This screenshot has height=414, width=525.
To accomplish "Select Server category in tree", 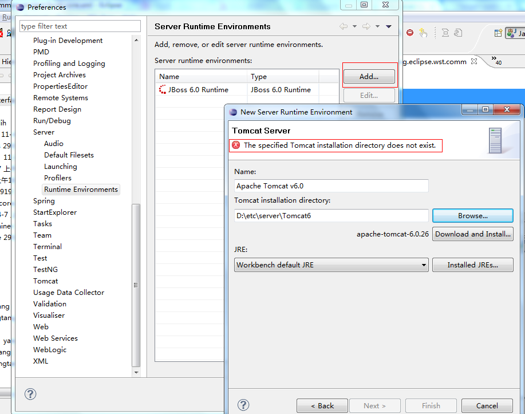I will pos(44,132).
